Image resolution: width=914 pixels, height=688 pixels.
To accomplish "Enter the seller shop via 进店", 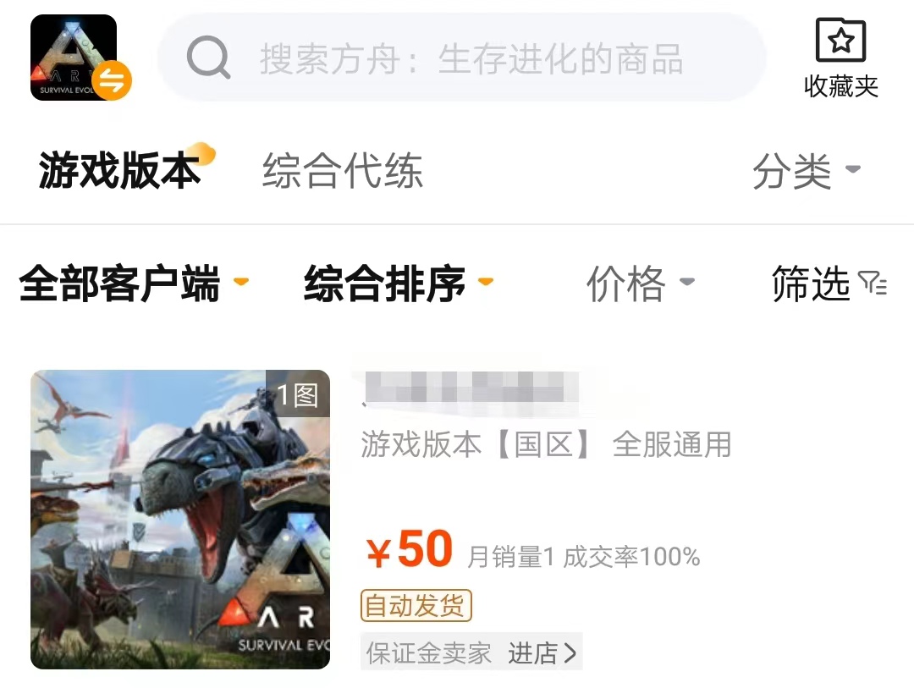I will (x=542, y=653).
